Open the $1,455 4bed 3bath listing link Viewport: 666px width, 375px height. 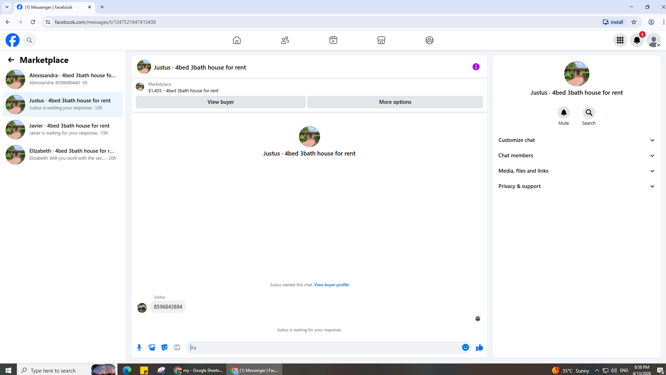[x=183, y=91]
